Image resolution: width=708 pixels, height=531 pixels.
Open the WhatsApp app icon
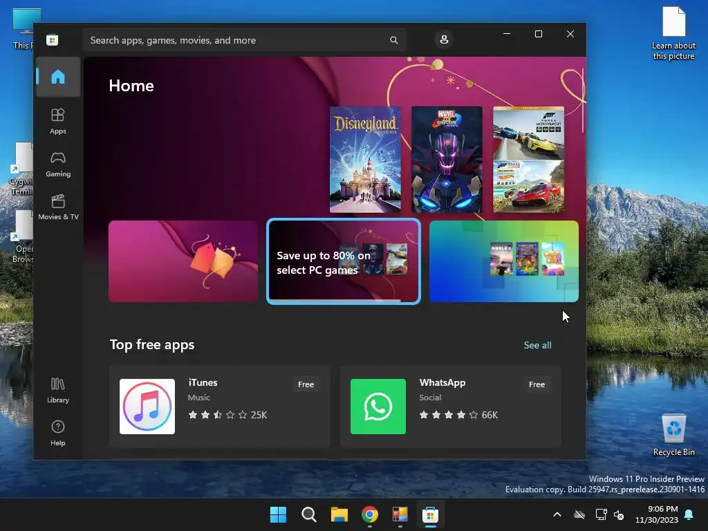click(378, 407)
